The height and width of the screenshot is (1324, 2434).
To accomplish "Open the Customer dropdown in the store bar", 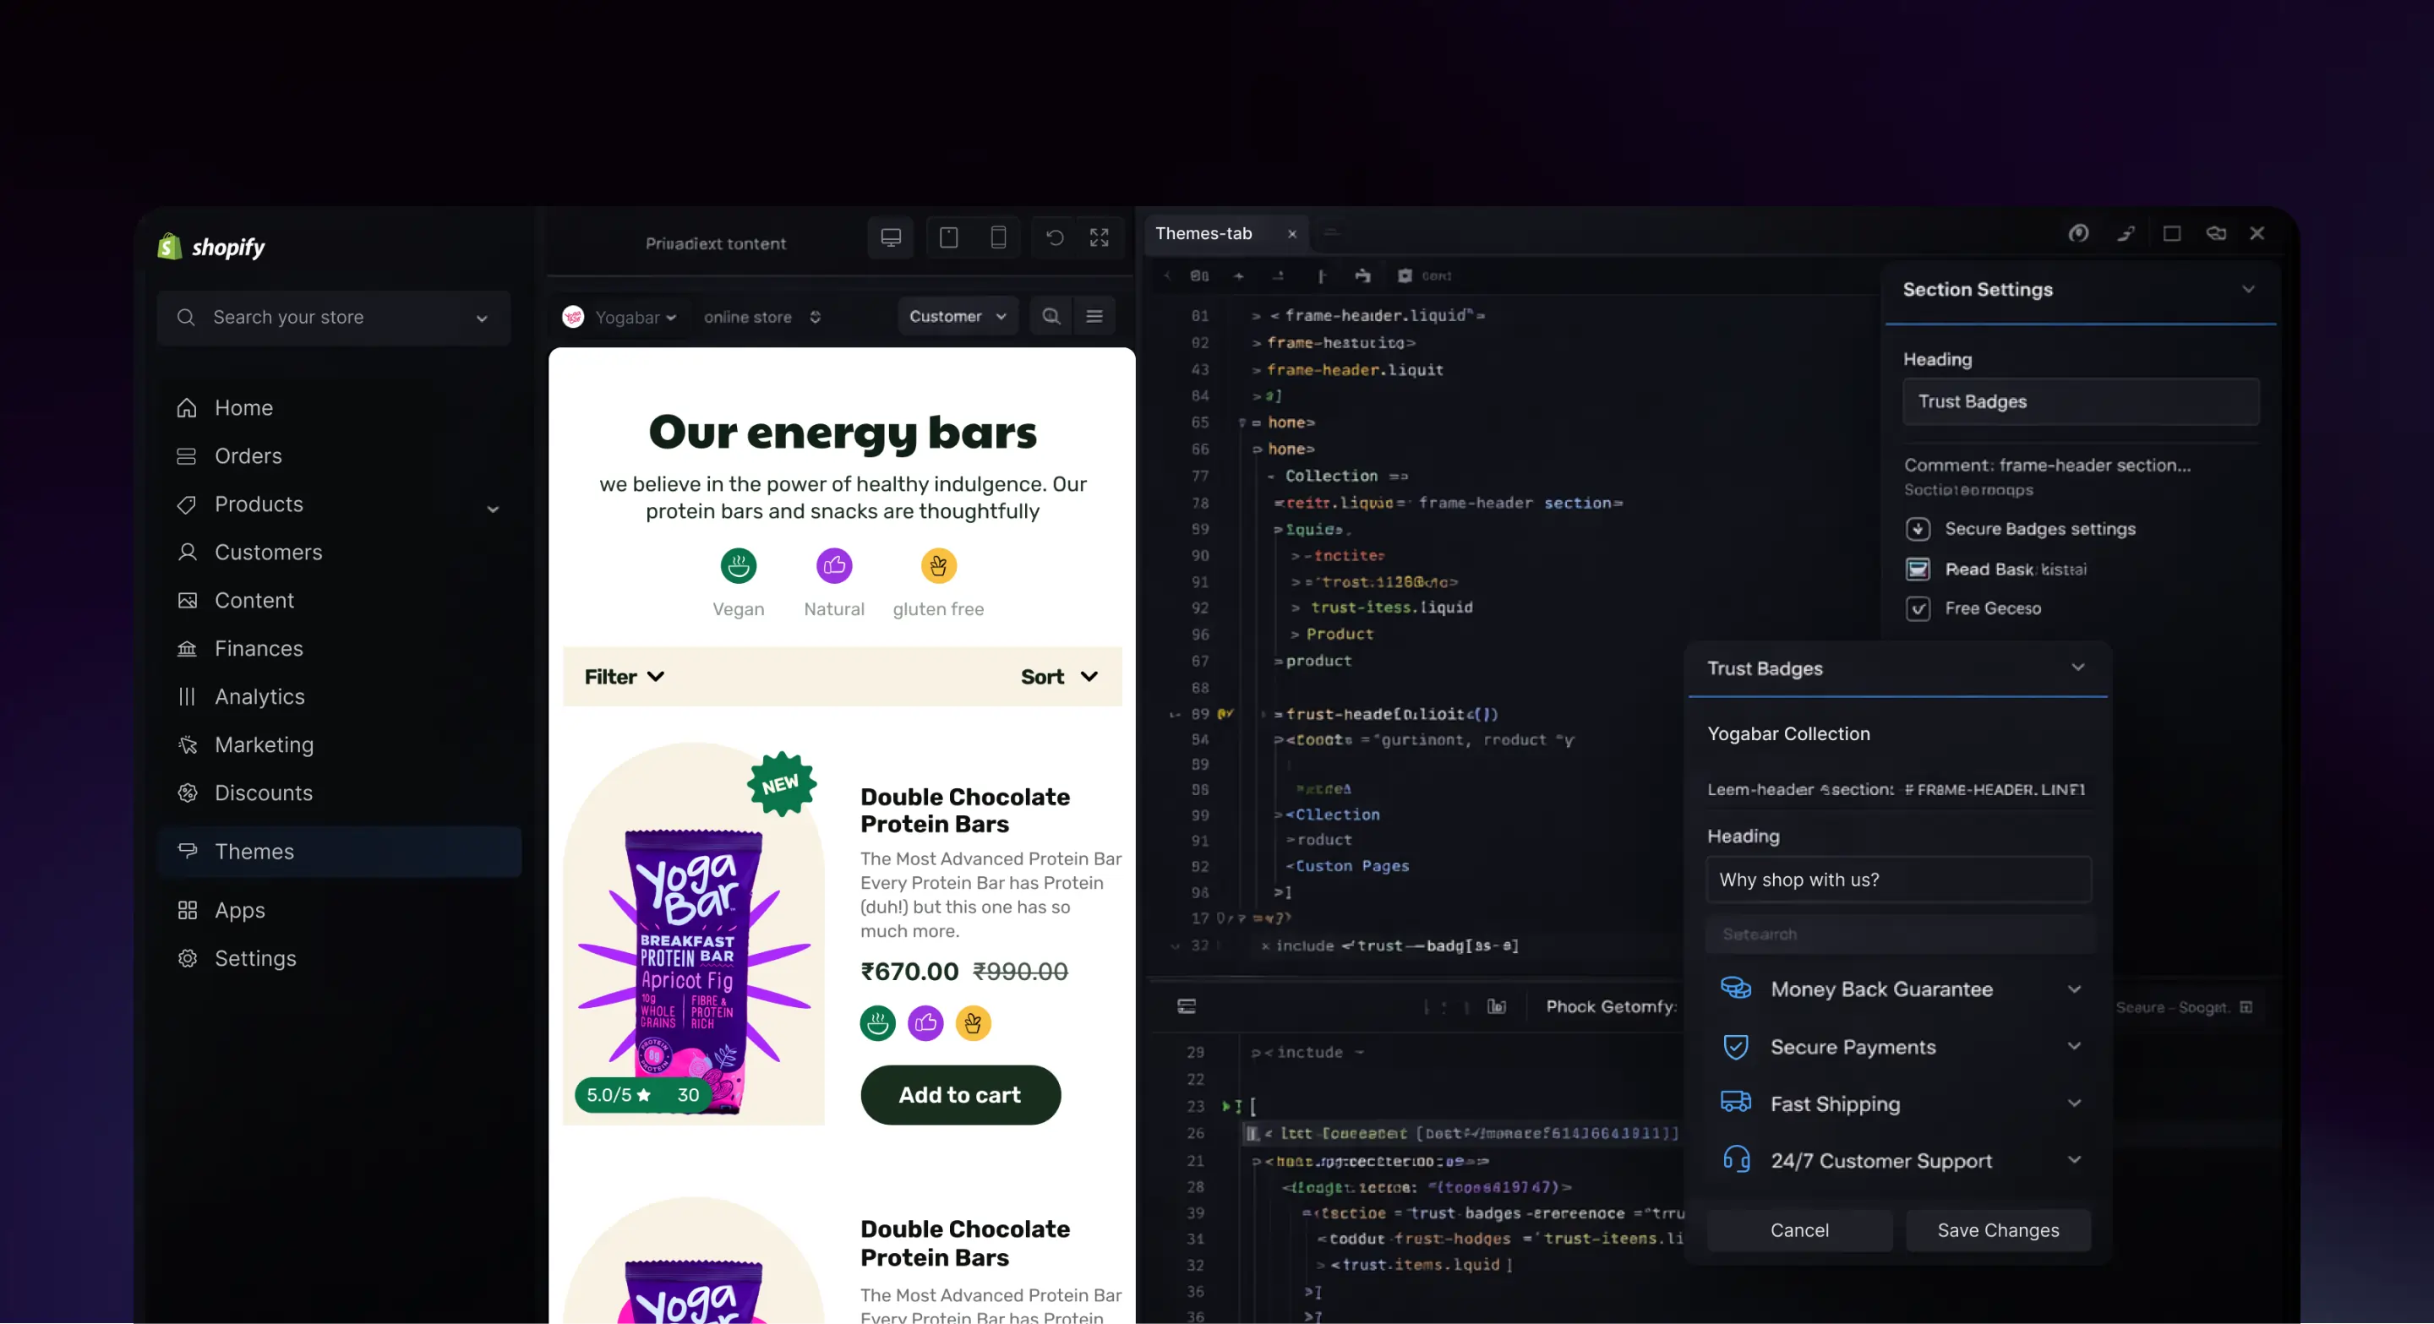I will tap(958, 316).
